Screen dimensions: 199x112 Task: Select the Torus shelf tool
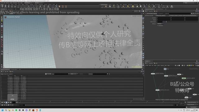pyautogui.click(x=12, y=7)
